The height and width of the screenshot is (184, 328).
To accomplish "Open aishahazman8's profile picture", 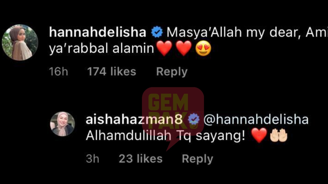I will (62, 124).
